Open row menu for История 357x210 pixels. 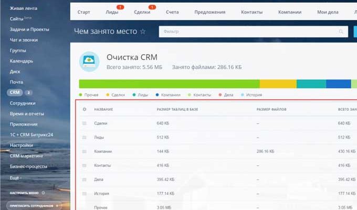[x=84, y=194]
